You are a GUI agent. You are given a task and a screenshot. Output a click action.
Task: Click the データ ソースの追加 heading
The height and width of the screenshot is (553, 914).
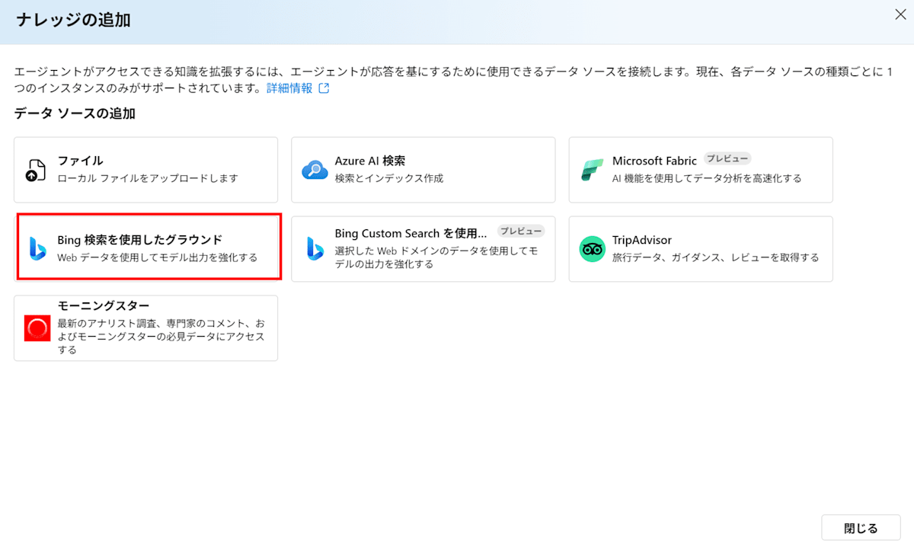click(75, 113)
